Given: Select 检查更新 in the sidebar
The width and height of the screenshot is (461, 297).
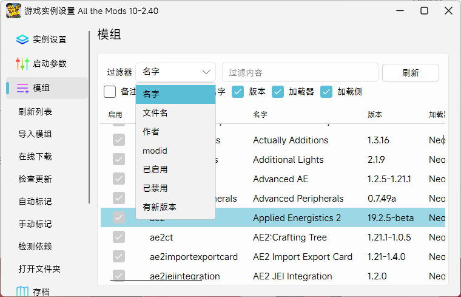Looking at the screenshot, I should tap(35, 179).
